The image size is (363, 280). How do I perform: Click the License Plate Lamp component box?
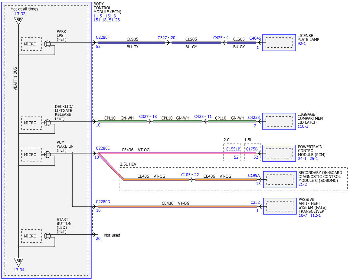[279, 43]
